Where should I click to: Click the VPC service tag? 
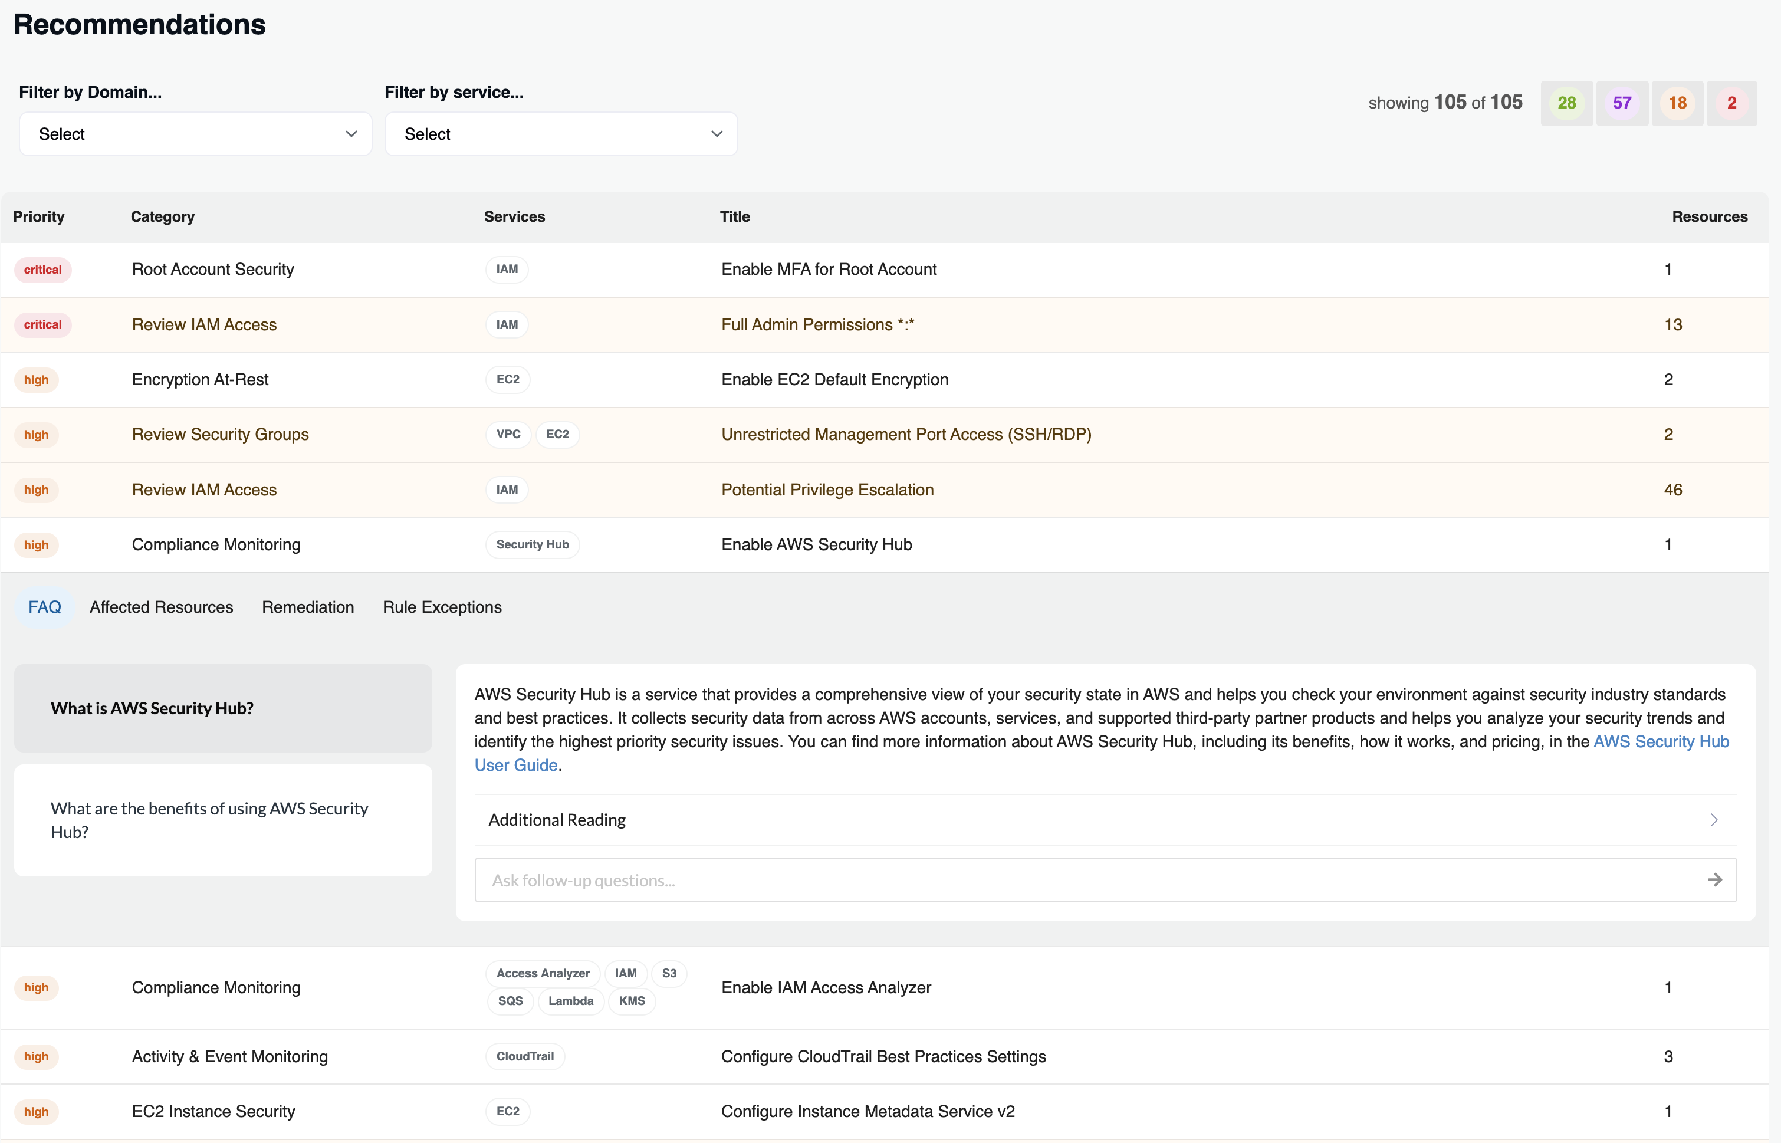coord(508,434)
